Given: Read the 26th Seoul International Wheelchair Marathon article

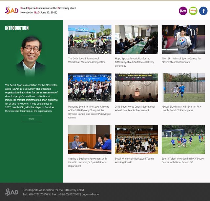Looking at the screenshot, I should (x=87, y=60).
